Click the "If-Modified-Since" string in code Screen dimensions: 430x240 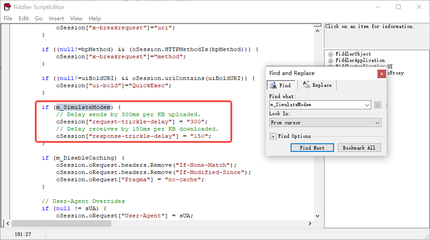pyautogui.click(x=210, y=172)
